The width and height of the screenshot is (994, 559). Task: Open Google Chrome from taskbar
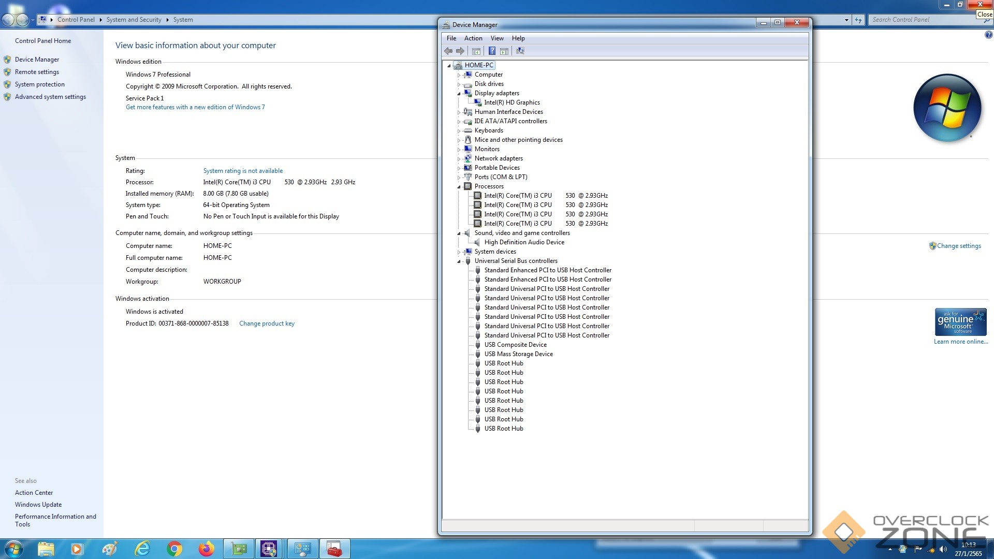coord(174,549)
